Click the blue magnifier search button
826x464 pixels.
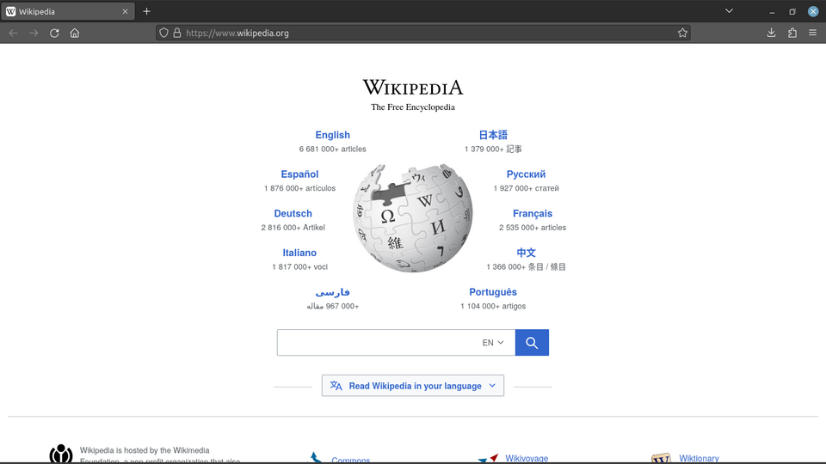[532, 343]
